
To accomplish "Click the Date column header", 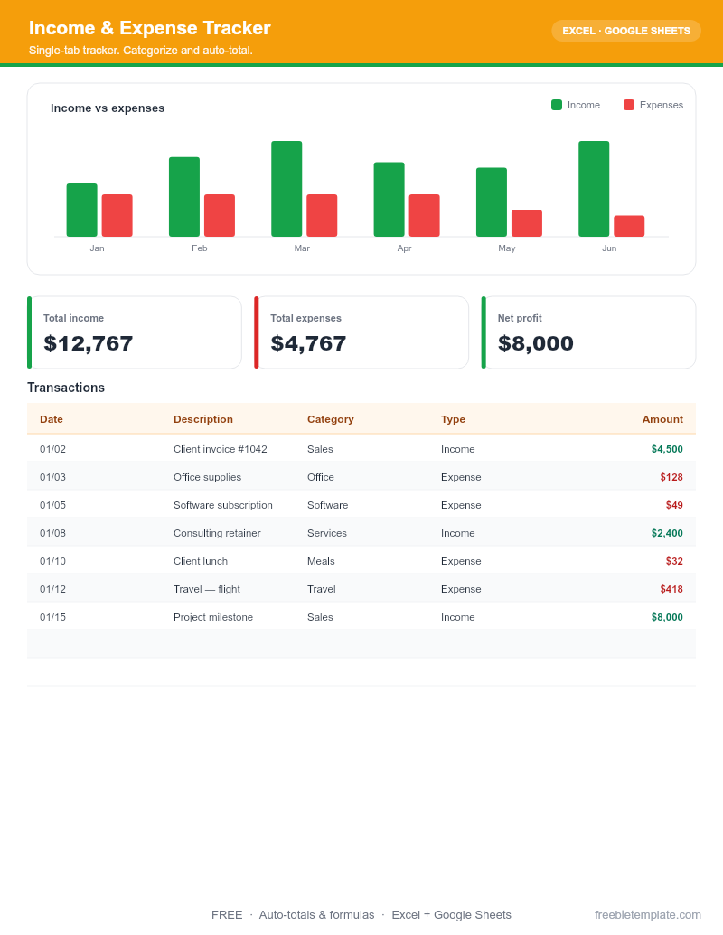I will pos(52,419).
